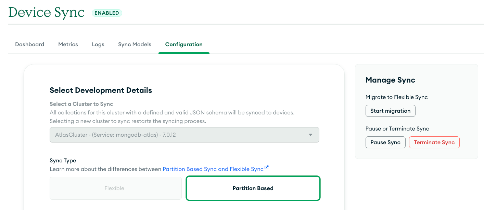
Task: Click the Migrate to Flexible Sync label
Action: [396, 97]
